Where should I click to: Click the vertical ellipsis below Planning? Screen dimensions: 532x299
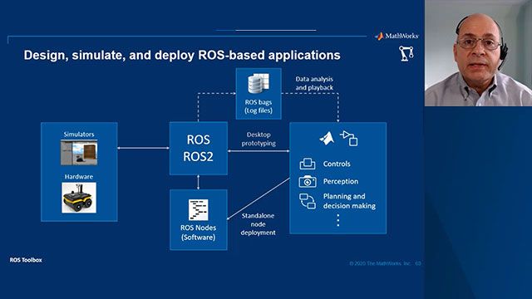point(338,220)
